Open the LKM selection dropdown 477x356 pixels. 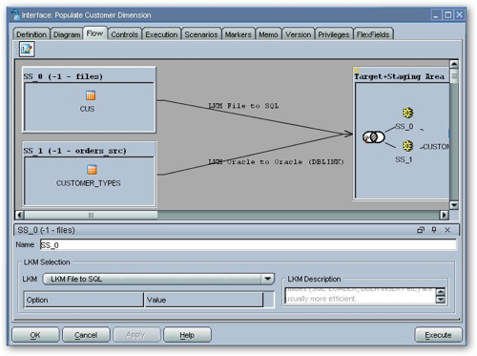268,279
